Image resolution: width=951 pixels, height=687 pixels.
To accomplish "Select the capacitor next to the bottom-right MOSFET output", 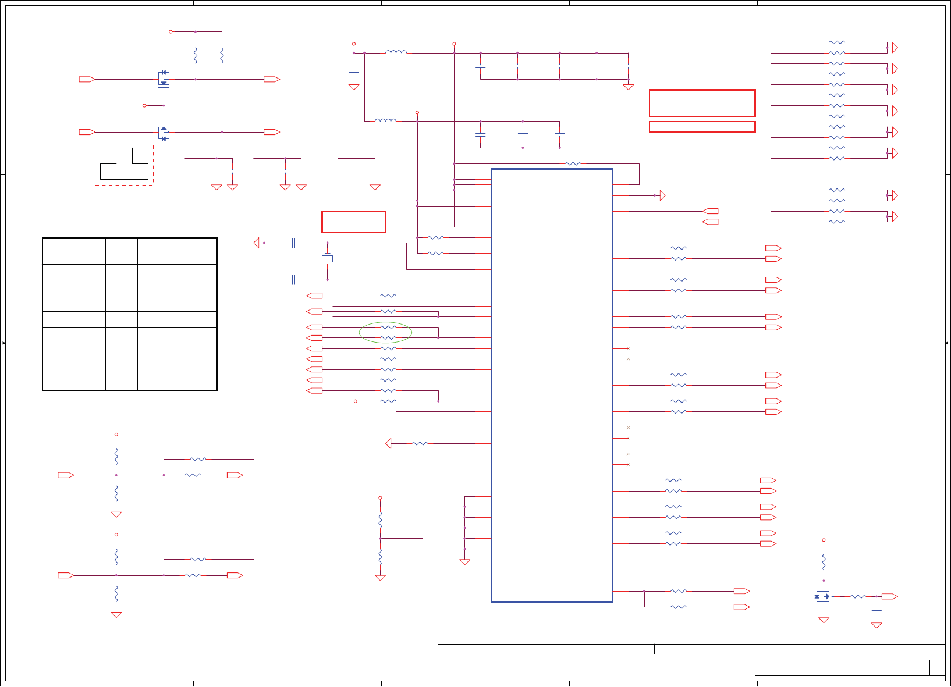I will pyautogui.click(x=877, y=609).
